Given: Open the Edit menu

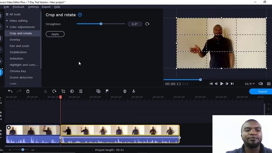Looking at the screenshot, I should coord(6,7).
